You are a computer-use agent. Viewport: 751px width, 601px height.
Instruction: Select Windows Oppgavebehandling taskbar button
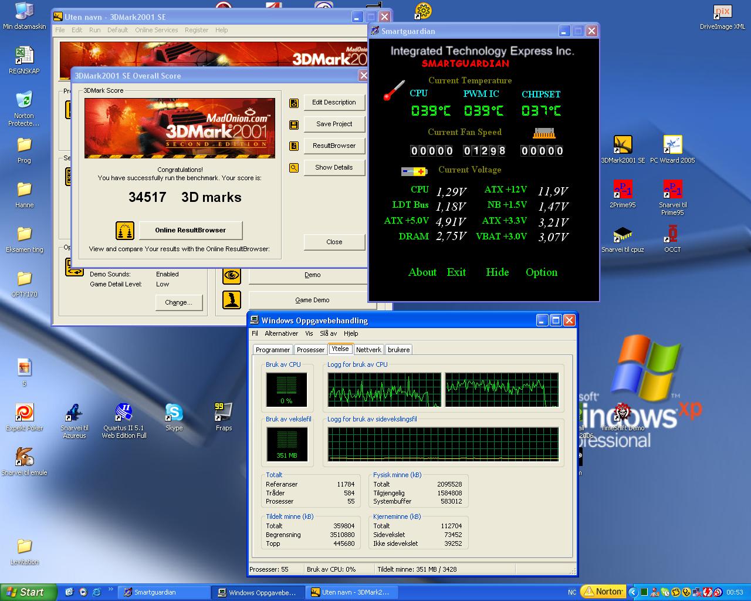(258, 592)
